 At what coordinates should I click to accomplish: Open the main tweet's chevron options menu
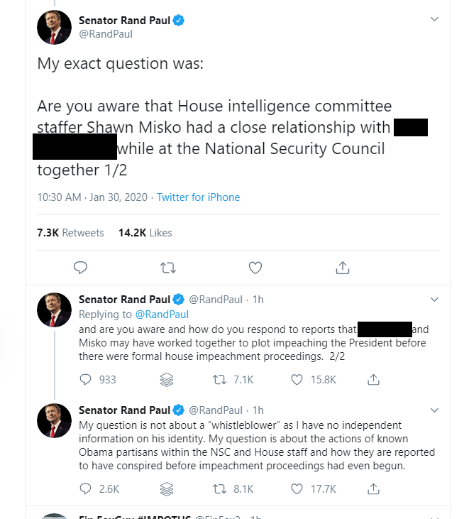pos(435,19)
